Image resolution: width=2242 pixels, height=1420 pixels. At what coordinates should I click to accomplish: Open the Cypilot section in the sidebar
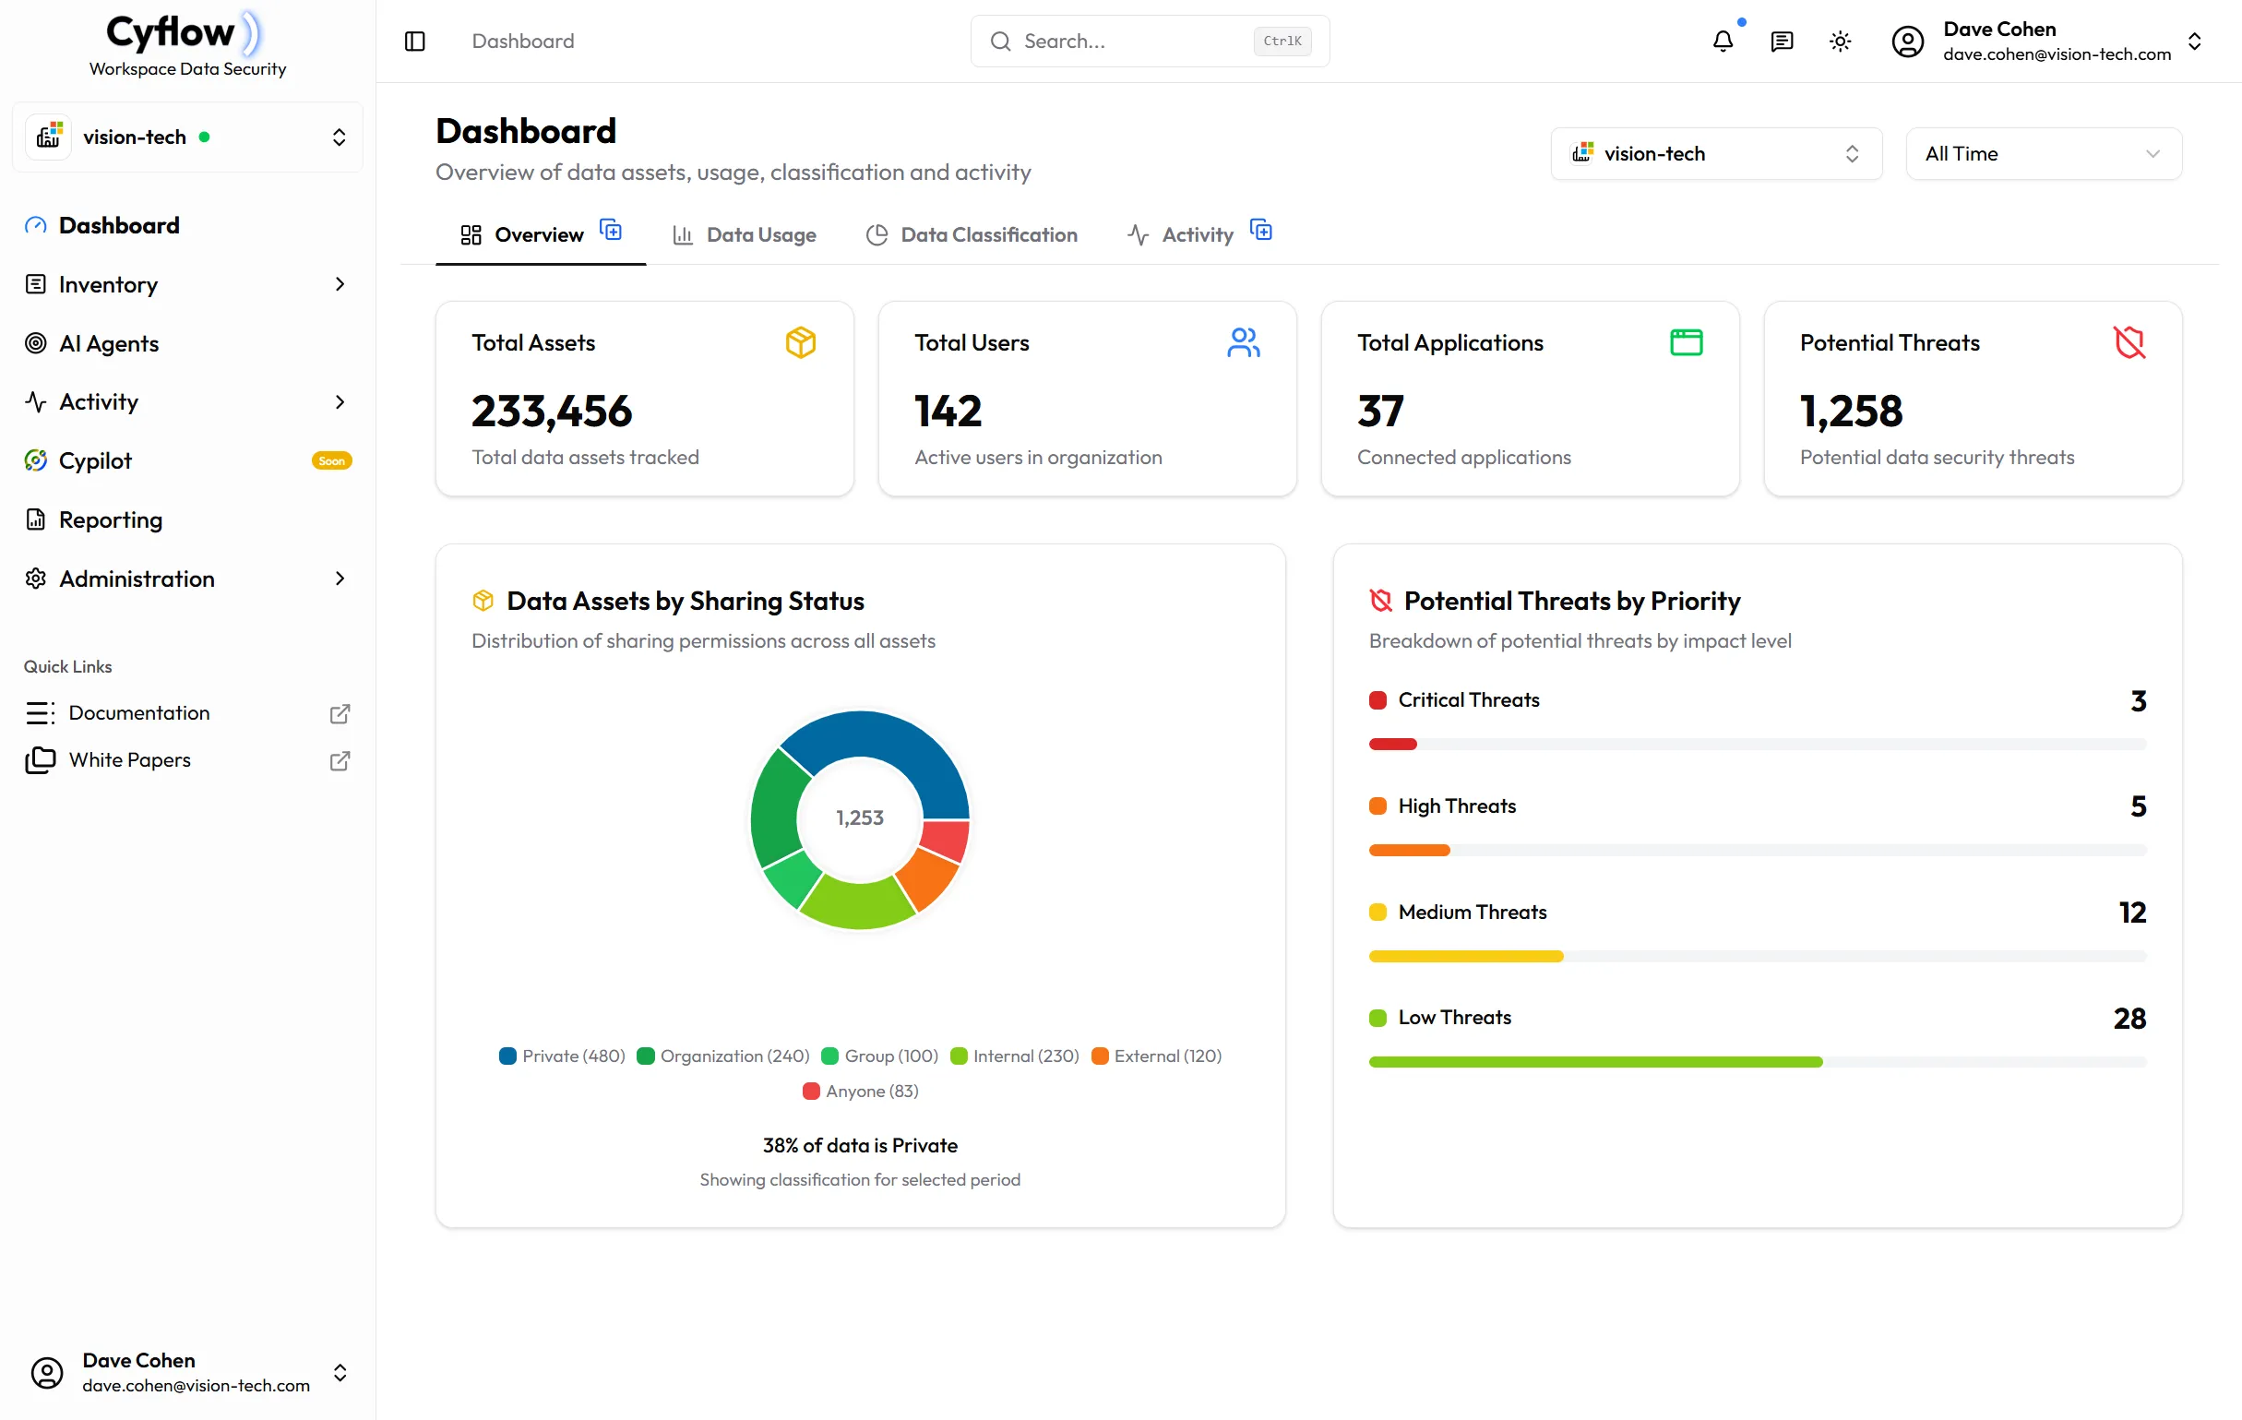click(97, 460)
